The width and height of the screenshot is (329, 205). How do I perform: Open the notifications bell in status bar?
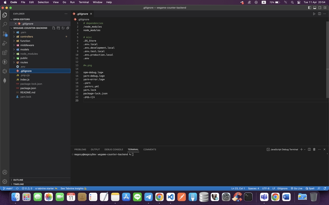pyautogui.click(x=325, y=189)
